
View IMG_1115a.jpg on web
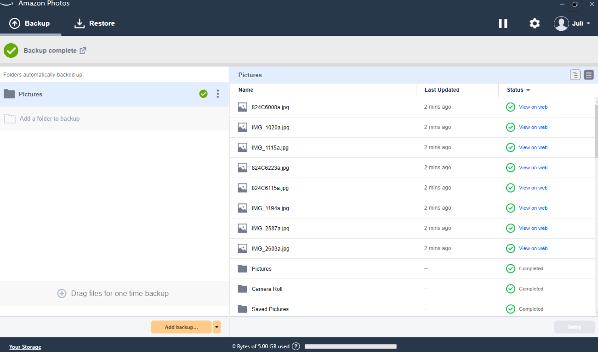click(x=533, y=147)
